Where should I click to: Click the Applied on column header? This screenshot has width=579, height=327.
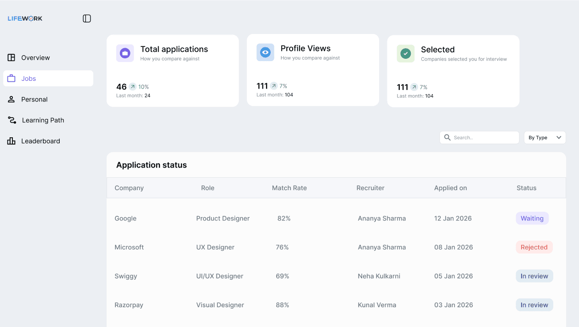[x=450, y=188]
